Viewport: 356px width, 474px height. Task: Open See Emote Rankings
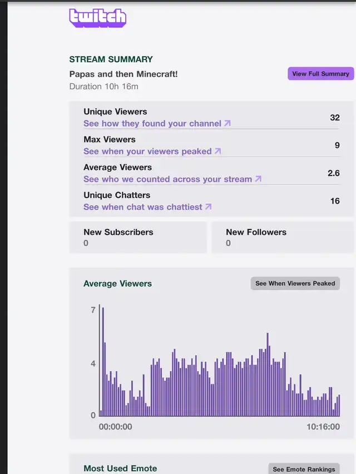[304, 469]
